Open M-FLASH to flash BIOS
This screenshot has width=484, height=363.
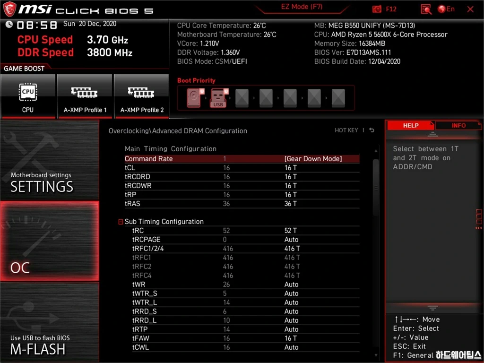50,322
